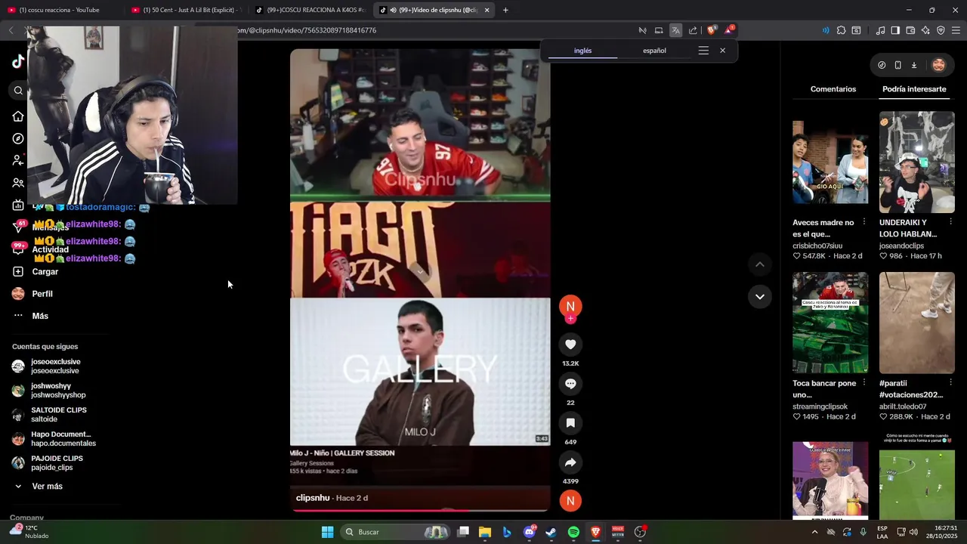967x544 pixels.
Task: Toggle the browser sidebar panel icon
Action: [x=895, y=30]
